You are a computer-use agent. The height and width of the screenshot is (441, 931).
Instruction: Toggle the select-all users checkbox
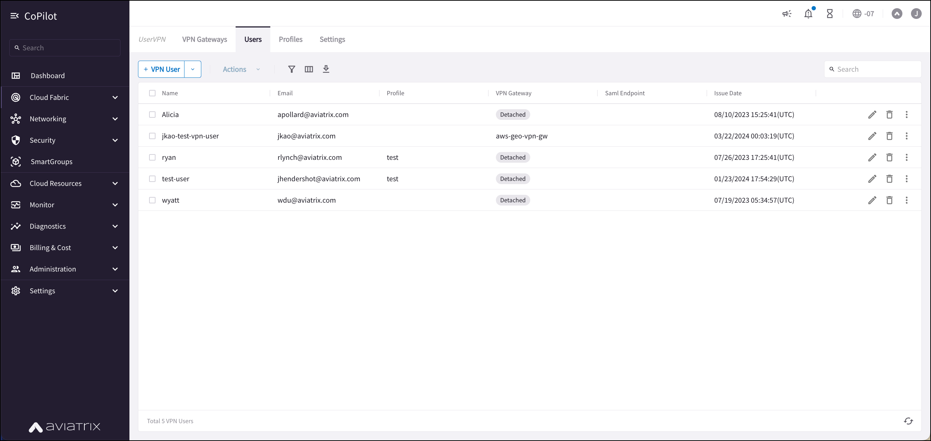(x=152, y=93)
